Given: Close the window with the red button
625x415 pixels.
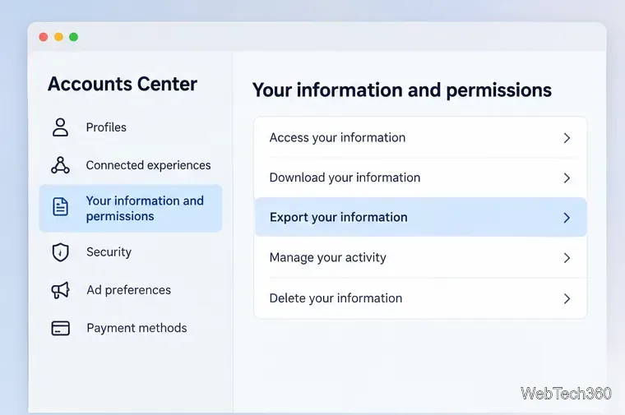Looking at the screenshot, I should coord(44,37).
